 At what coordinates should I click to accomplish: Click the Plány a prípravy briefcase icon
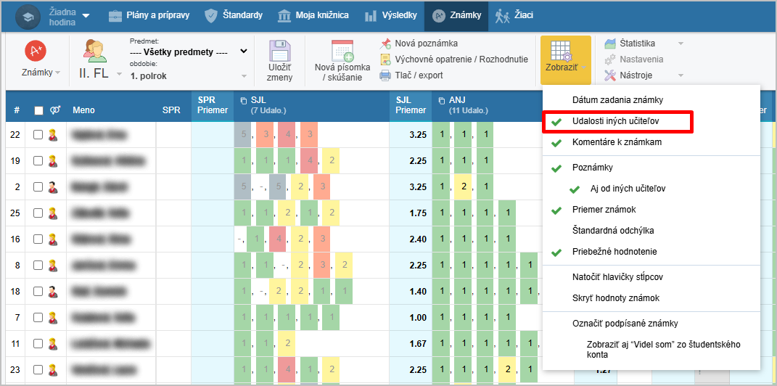pyautogui.click(x=115, y=16)
